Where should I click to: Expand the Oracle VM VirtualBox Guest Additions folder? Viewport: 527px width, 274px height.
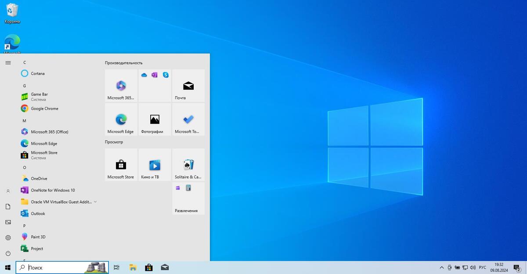pyautogui.click(x=58, y=202)
